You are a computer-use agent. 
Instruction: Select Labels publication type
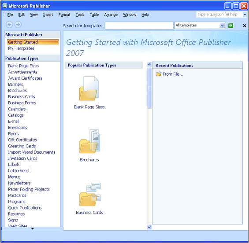pyautogui.click(x=14, y=165)
